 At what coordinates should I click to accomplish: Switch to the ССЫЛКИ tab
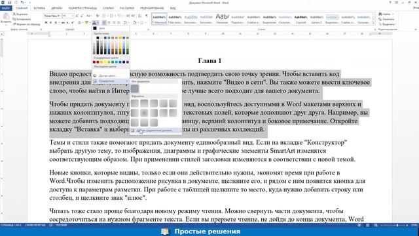click(x=108, y=9)
